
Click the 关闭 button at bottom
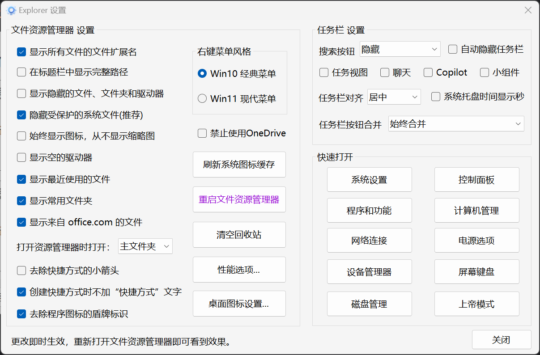(502, 340)
